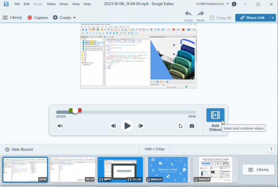278x187 pixels.
Task: Open the Edit menu
Action: pyautogui.click(x=26, y=4)
